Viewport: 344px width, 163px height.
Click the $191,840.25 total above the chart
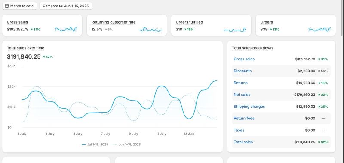24,57
